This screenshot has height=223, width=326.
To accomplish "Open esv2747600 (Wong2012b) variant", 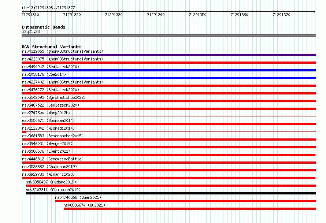I will (46, 113).
